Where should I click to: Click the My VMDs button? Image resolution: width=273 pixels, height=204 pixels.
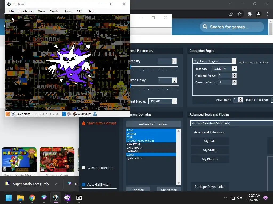210,150
